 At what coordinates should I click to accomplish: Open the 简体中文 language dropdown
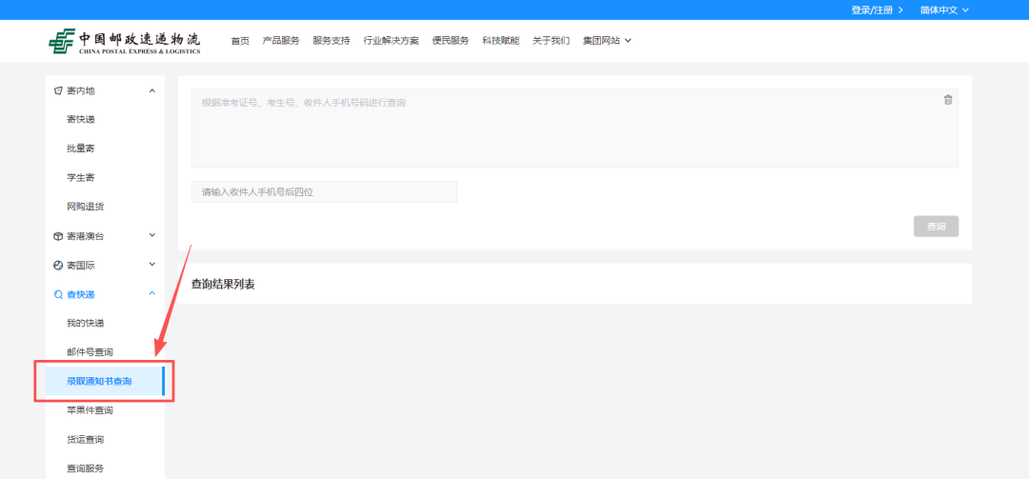944,10
